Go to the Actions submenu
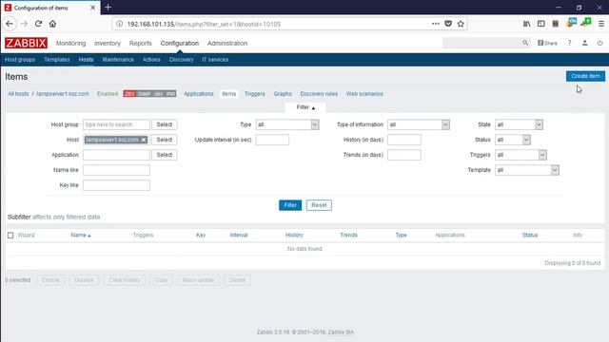This screenshot has height=342, width=609. pos(151,59)
